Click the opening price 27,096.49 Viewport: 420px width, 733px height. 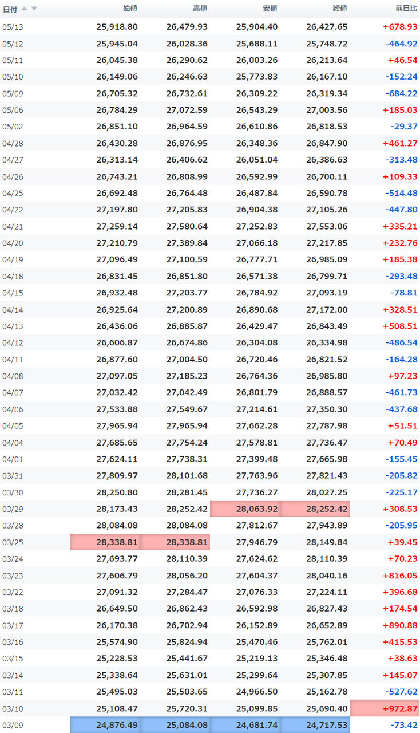coord(117,259)
